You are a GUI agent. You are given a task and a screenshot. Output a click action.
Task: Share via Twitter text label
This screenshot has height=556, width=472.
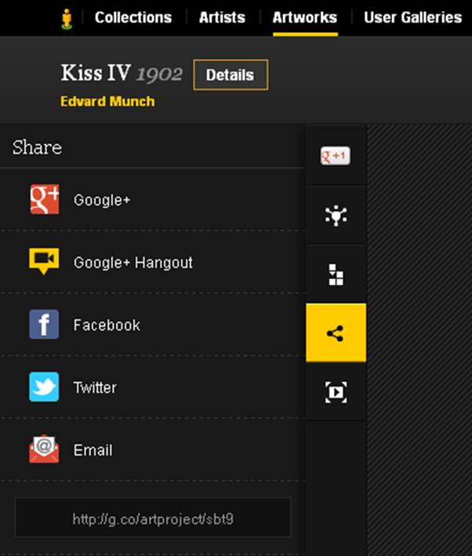coord(95,387)
